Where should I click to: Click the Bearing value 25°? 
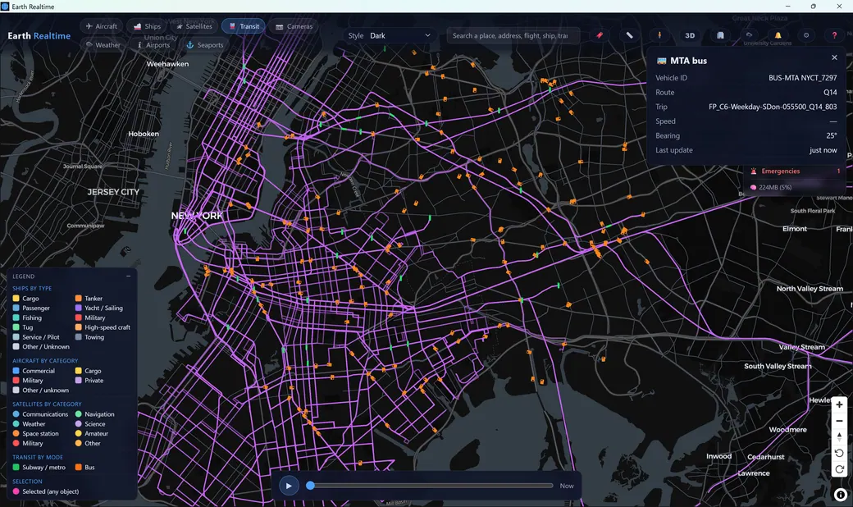coord(831,135)
